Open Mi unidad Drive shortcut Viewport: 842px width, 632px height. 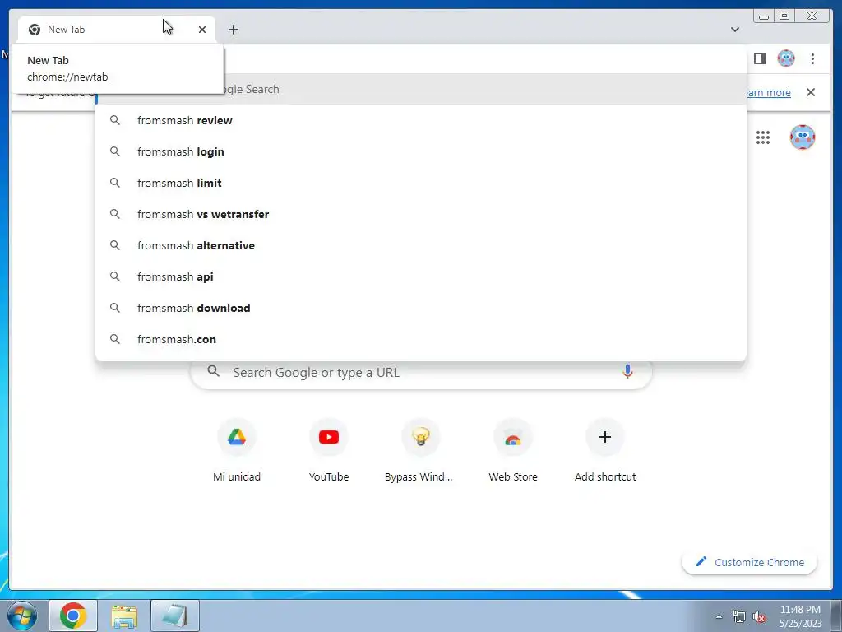(237, 451)
